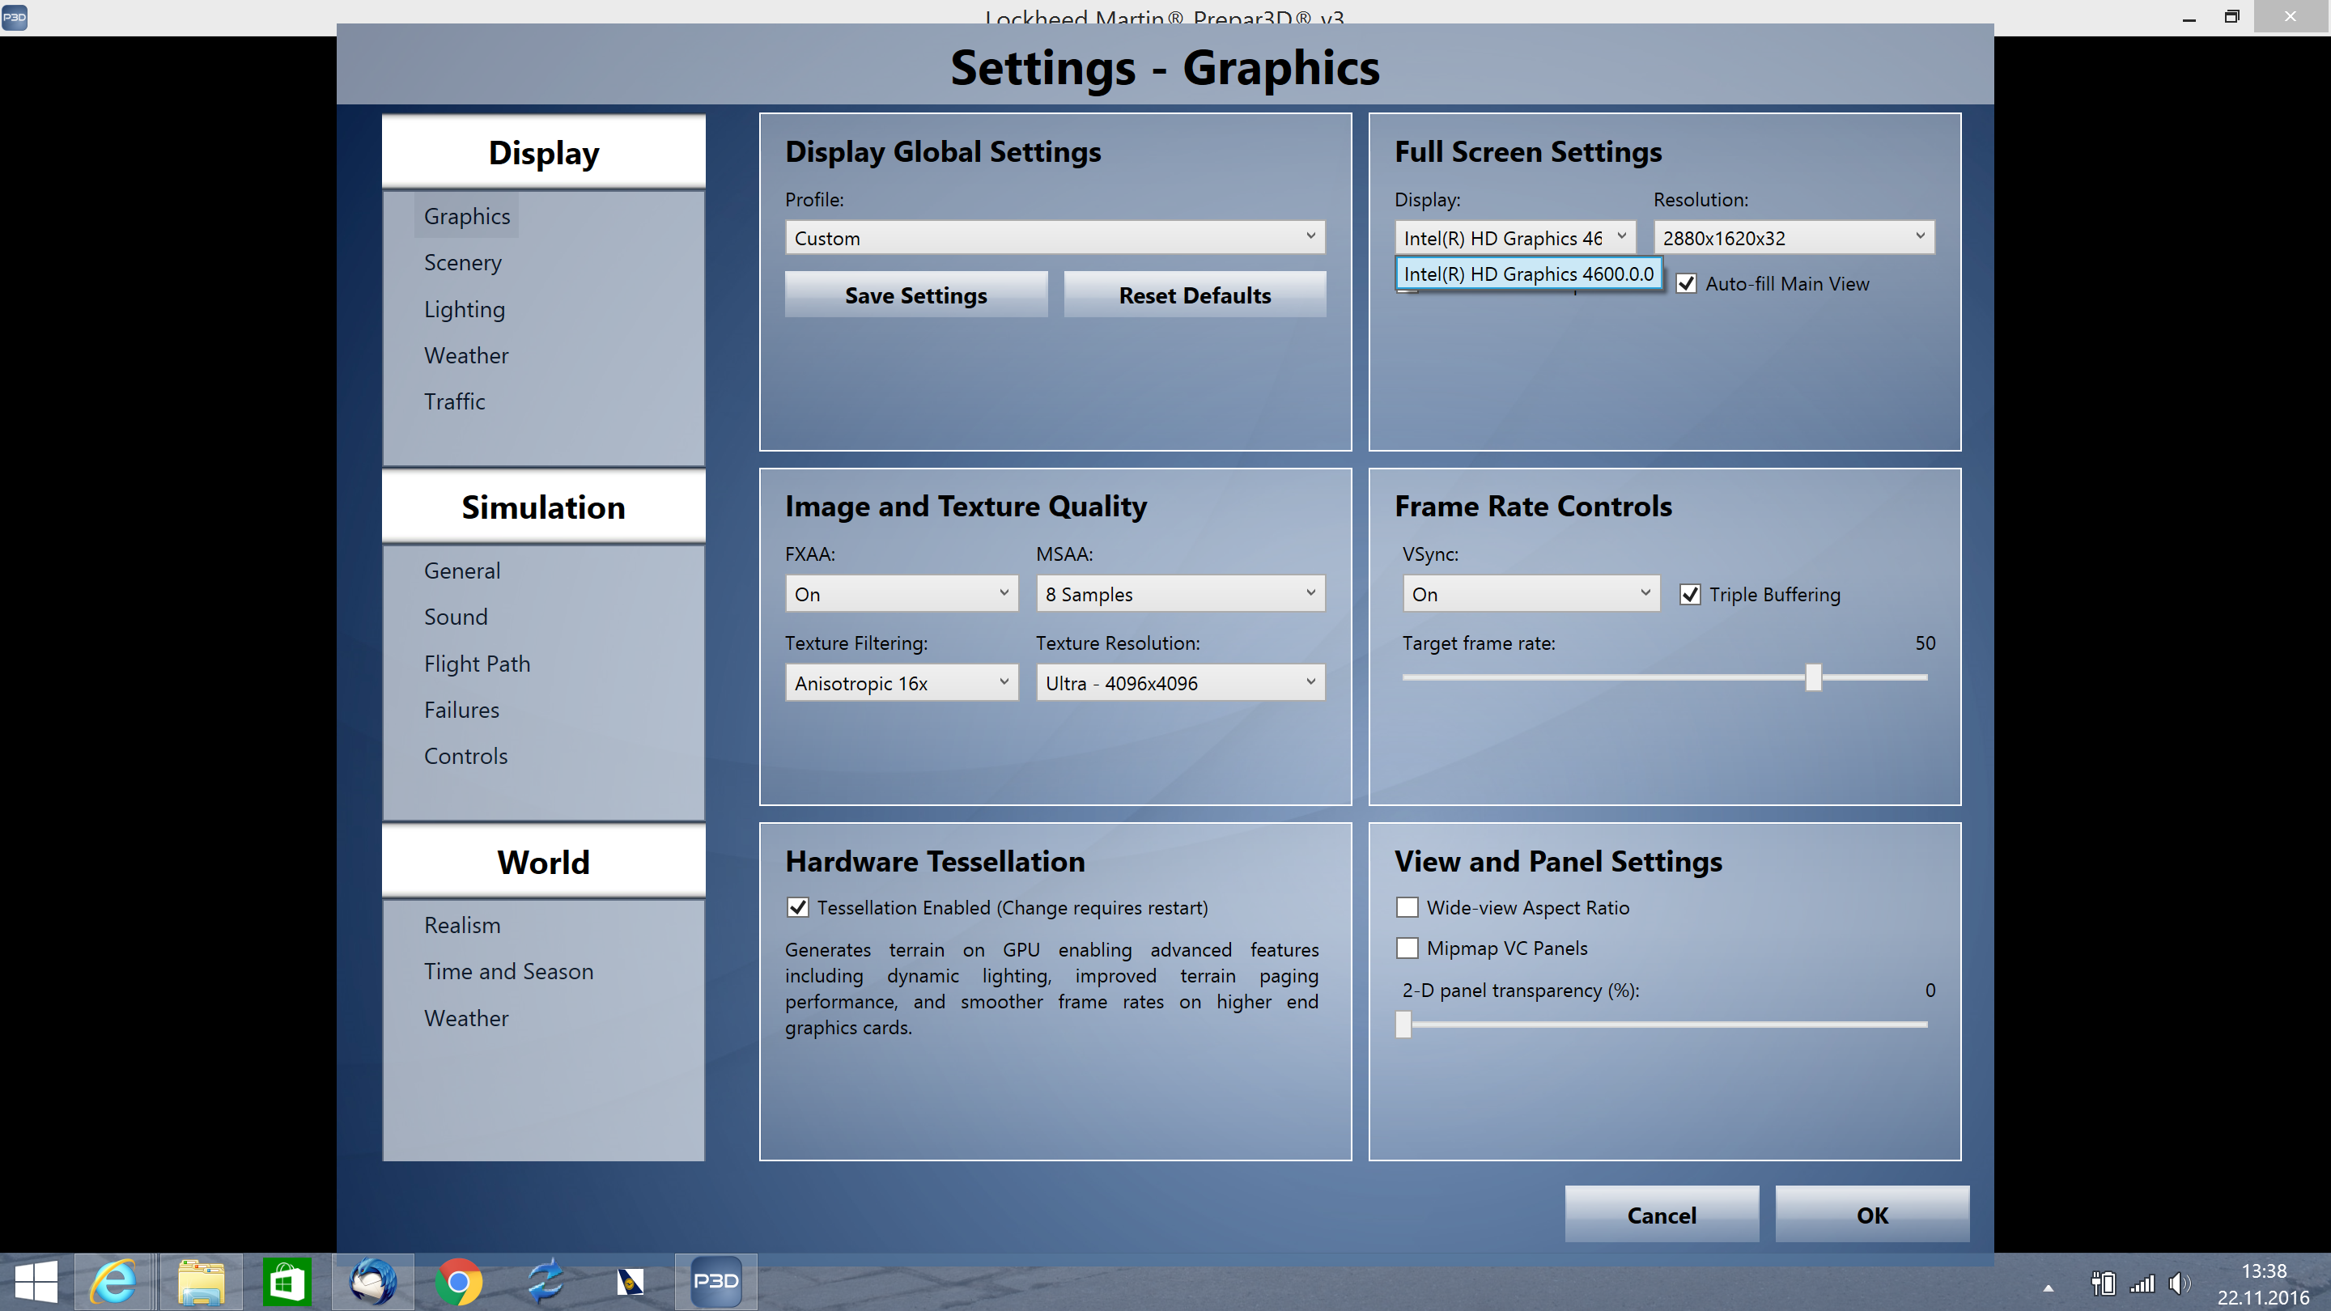Screen dimensions: 2331x1311
Task: Open File Explorer from taskbar
Action: 200,1282
